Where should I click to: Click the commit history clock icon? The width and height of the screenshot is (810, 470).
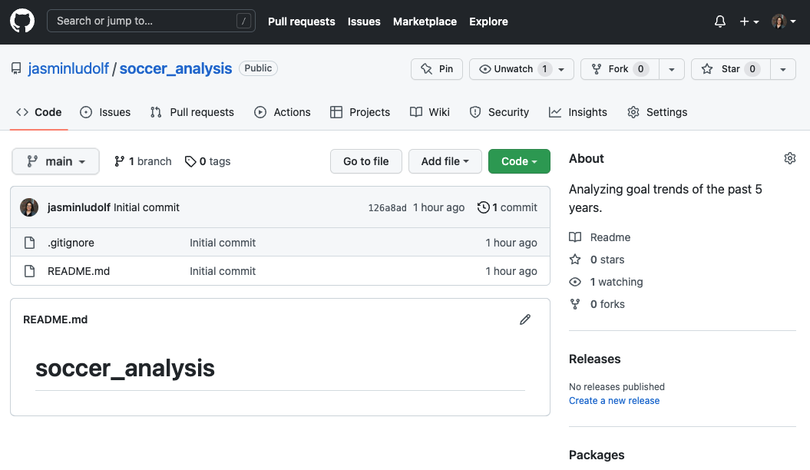483,207
